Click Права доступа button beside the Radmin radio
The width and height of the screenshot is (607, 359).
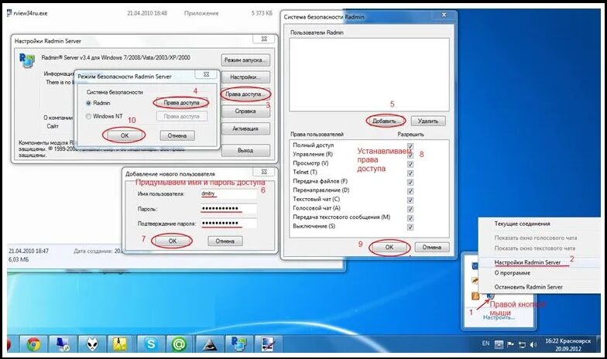[x=181, y=103]
